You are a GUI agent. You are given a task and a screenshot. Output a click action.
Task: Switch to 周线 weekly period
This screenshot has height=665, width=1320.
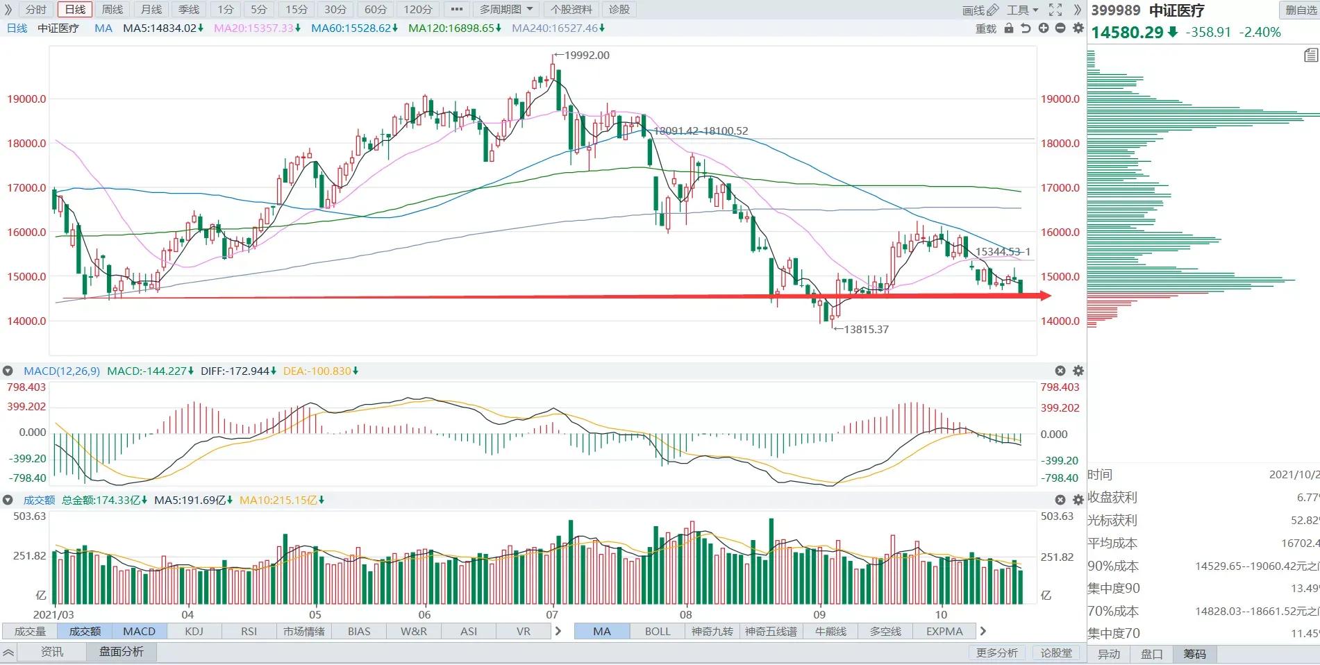pos(112,10)
